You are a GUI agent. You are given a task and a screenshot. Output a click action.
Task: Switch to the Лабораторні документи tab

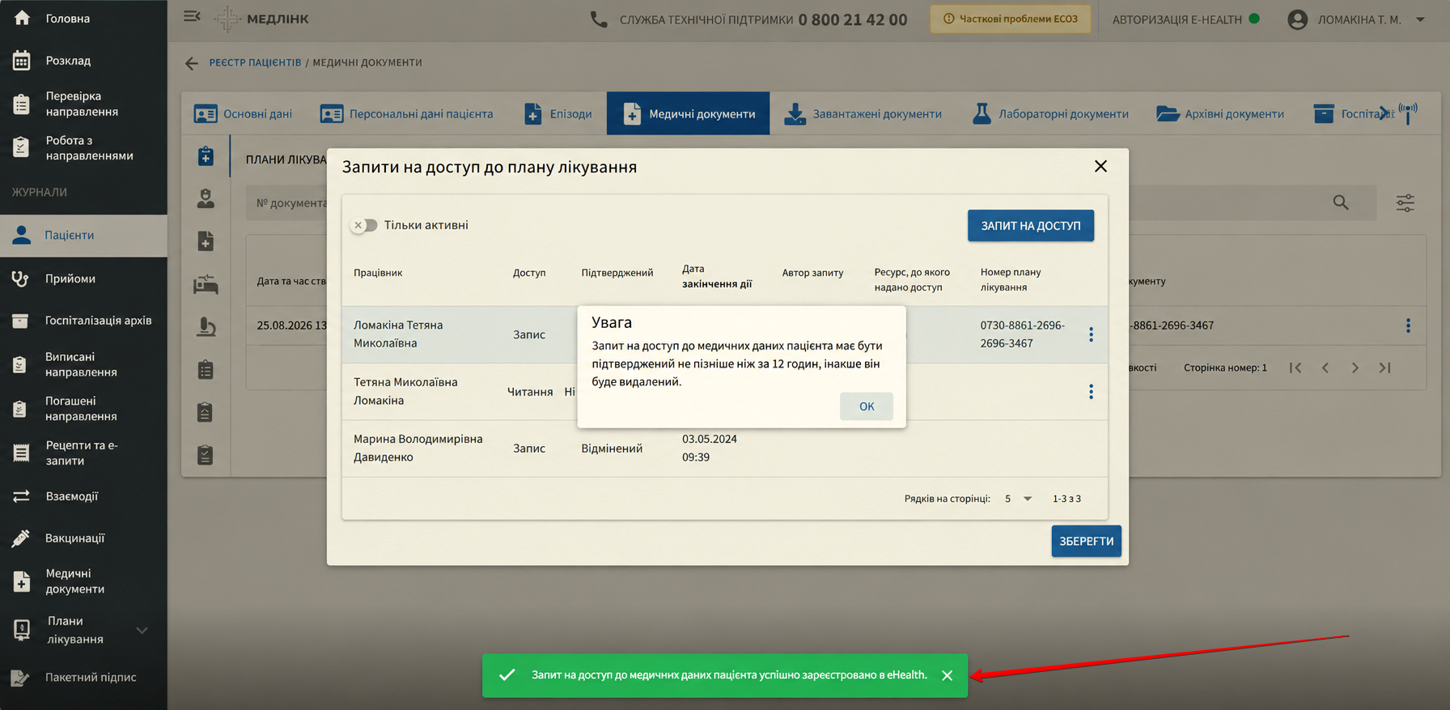point(1050,114)
